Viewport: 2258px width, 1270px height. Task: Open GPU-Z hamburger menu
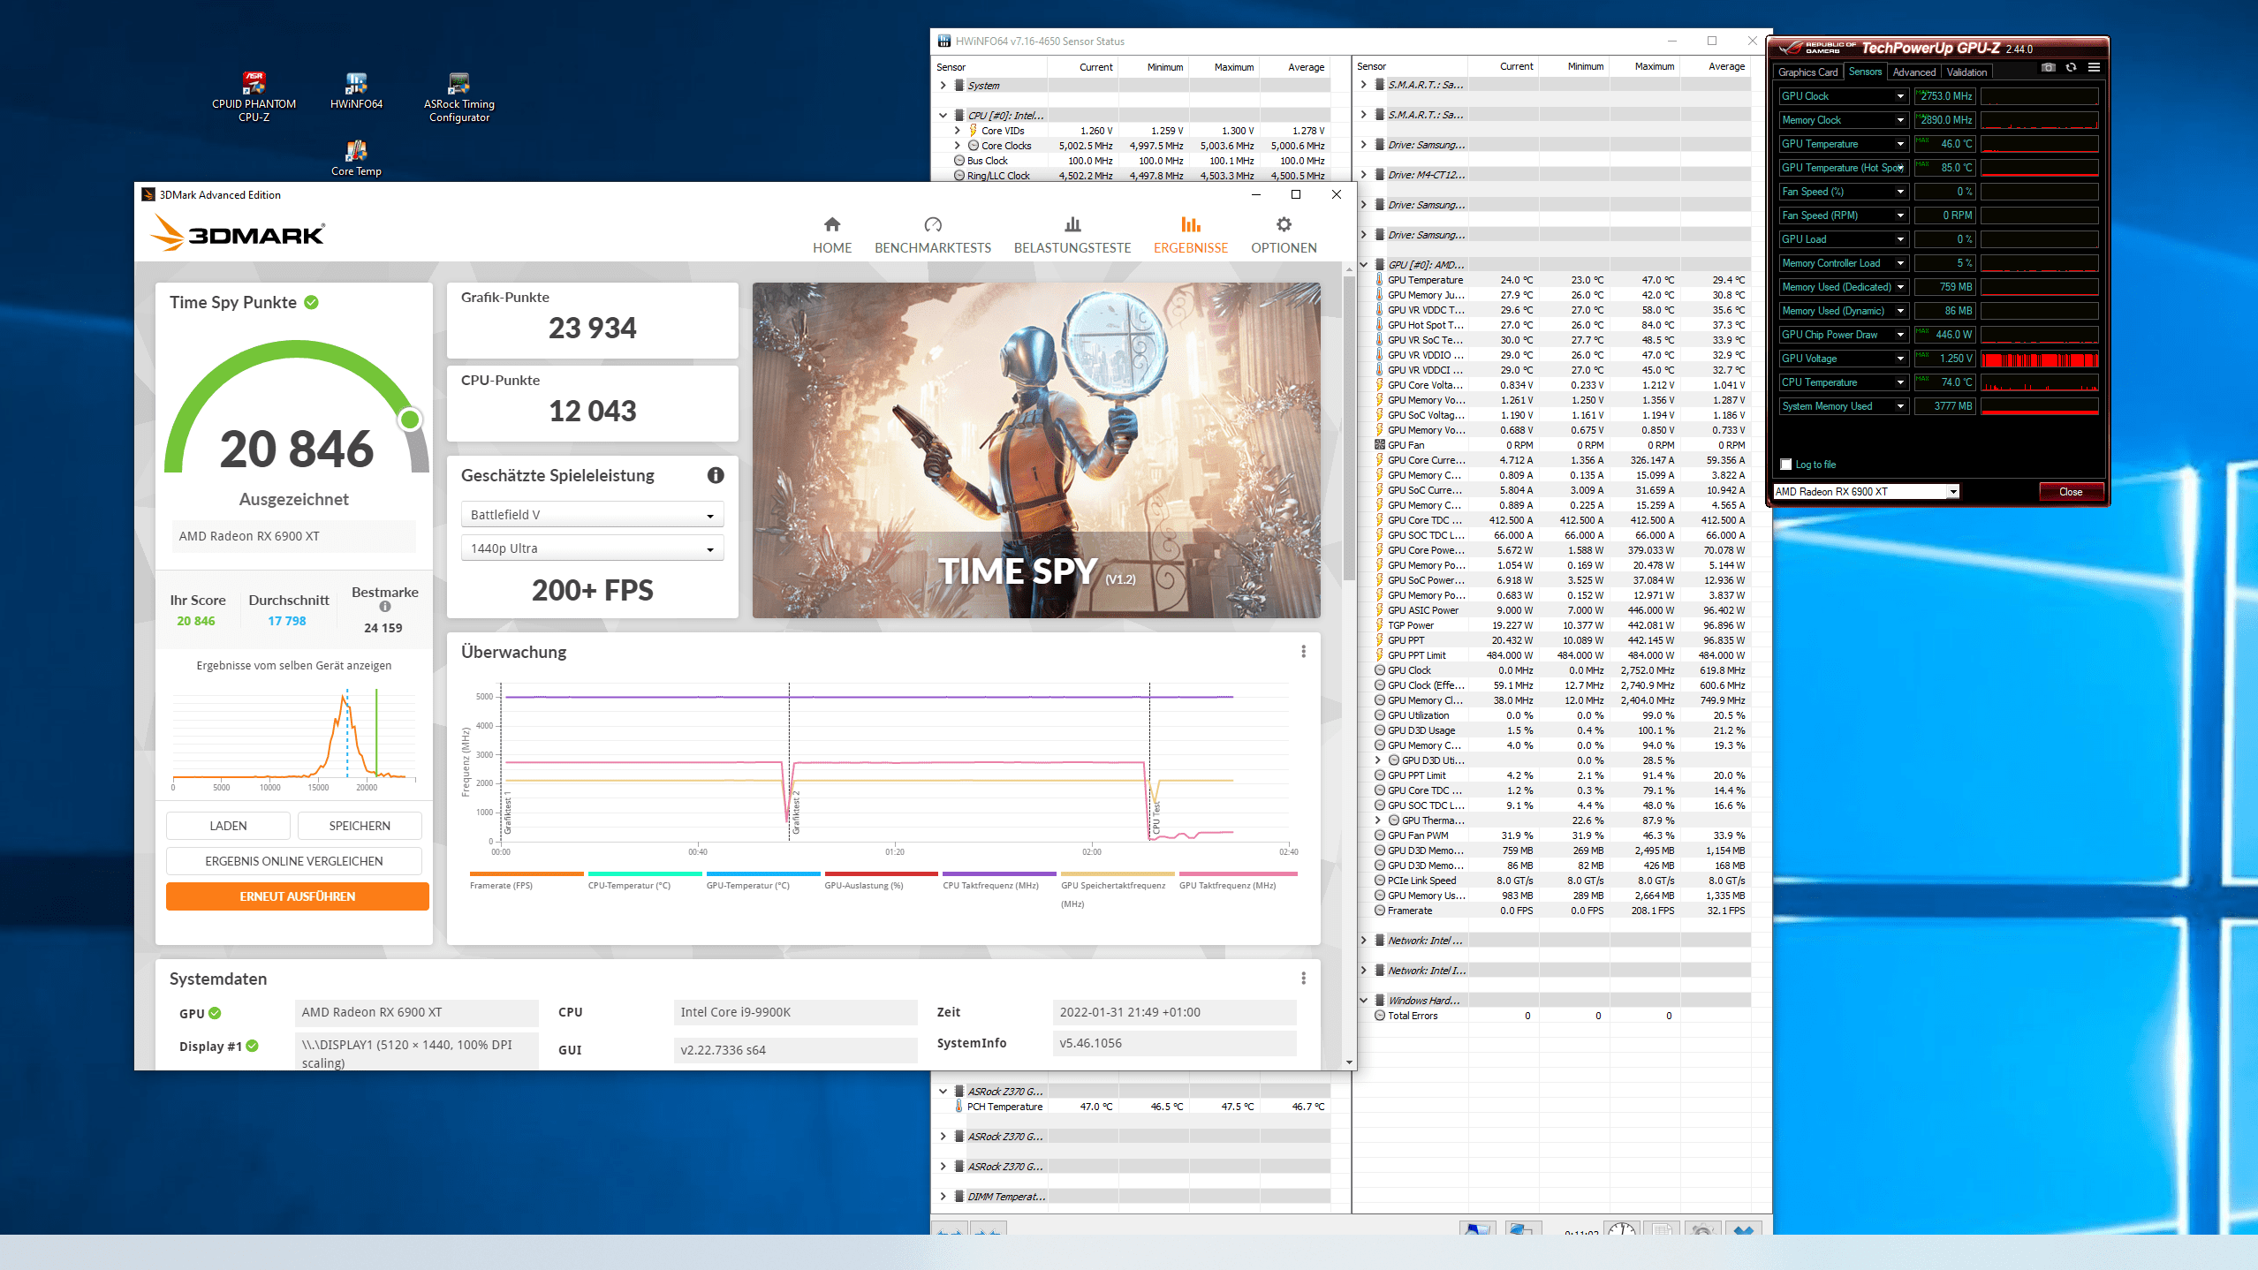click(x=2094, y=68)
